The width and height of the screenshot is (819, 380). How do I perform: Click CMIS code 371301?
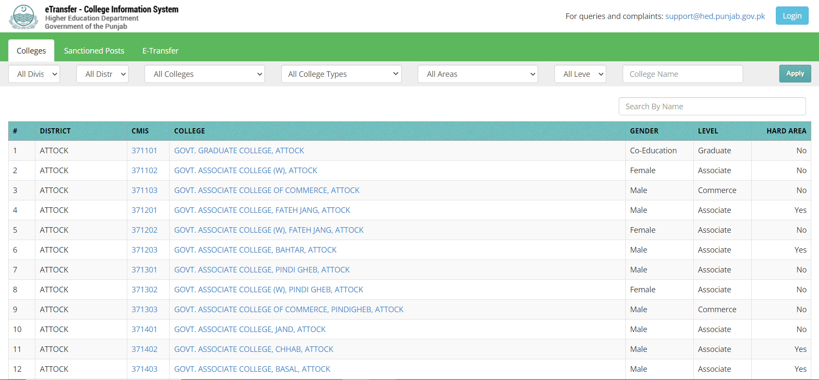144,270
